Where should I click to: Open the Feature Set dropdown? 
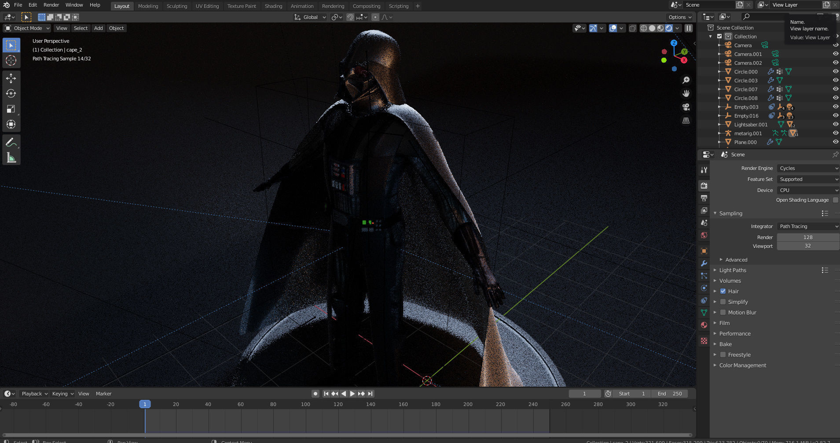tap(808, 179)
